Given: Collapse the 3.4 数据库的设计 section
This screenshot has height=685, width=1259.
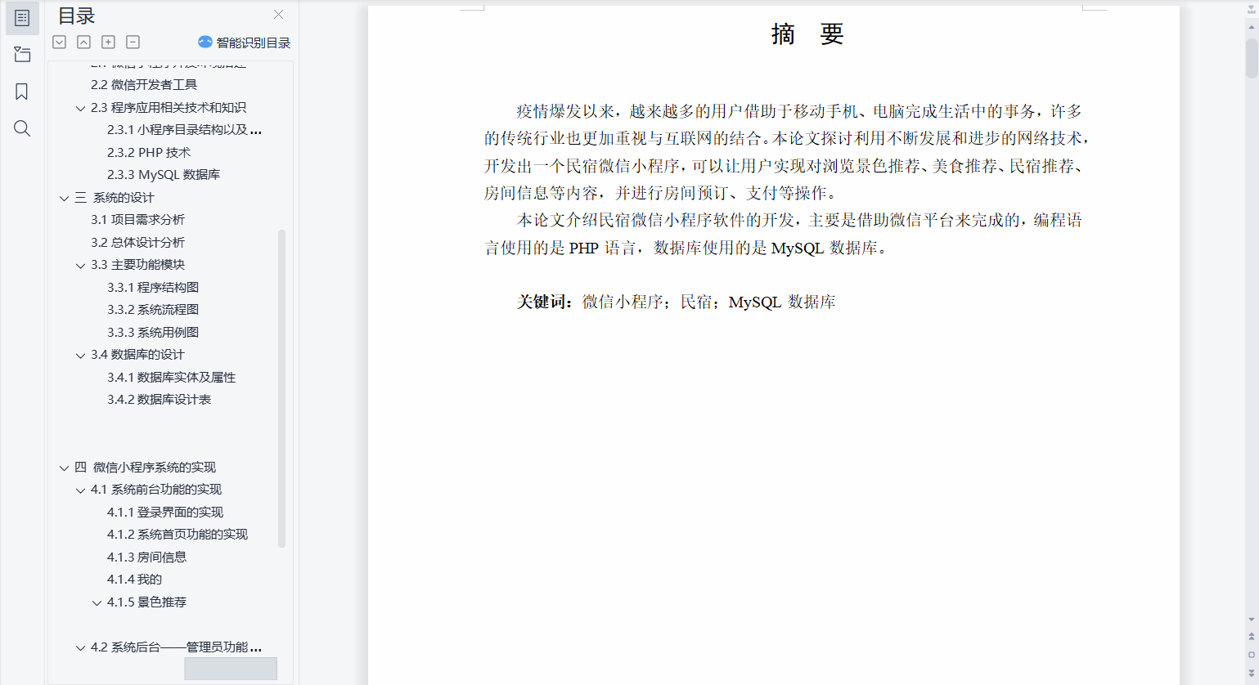Looking at the screenshot, I should click(x=79, y=354).
